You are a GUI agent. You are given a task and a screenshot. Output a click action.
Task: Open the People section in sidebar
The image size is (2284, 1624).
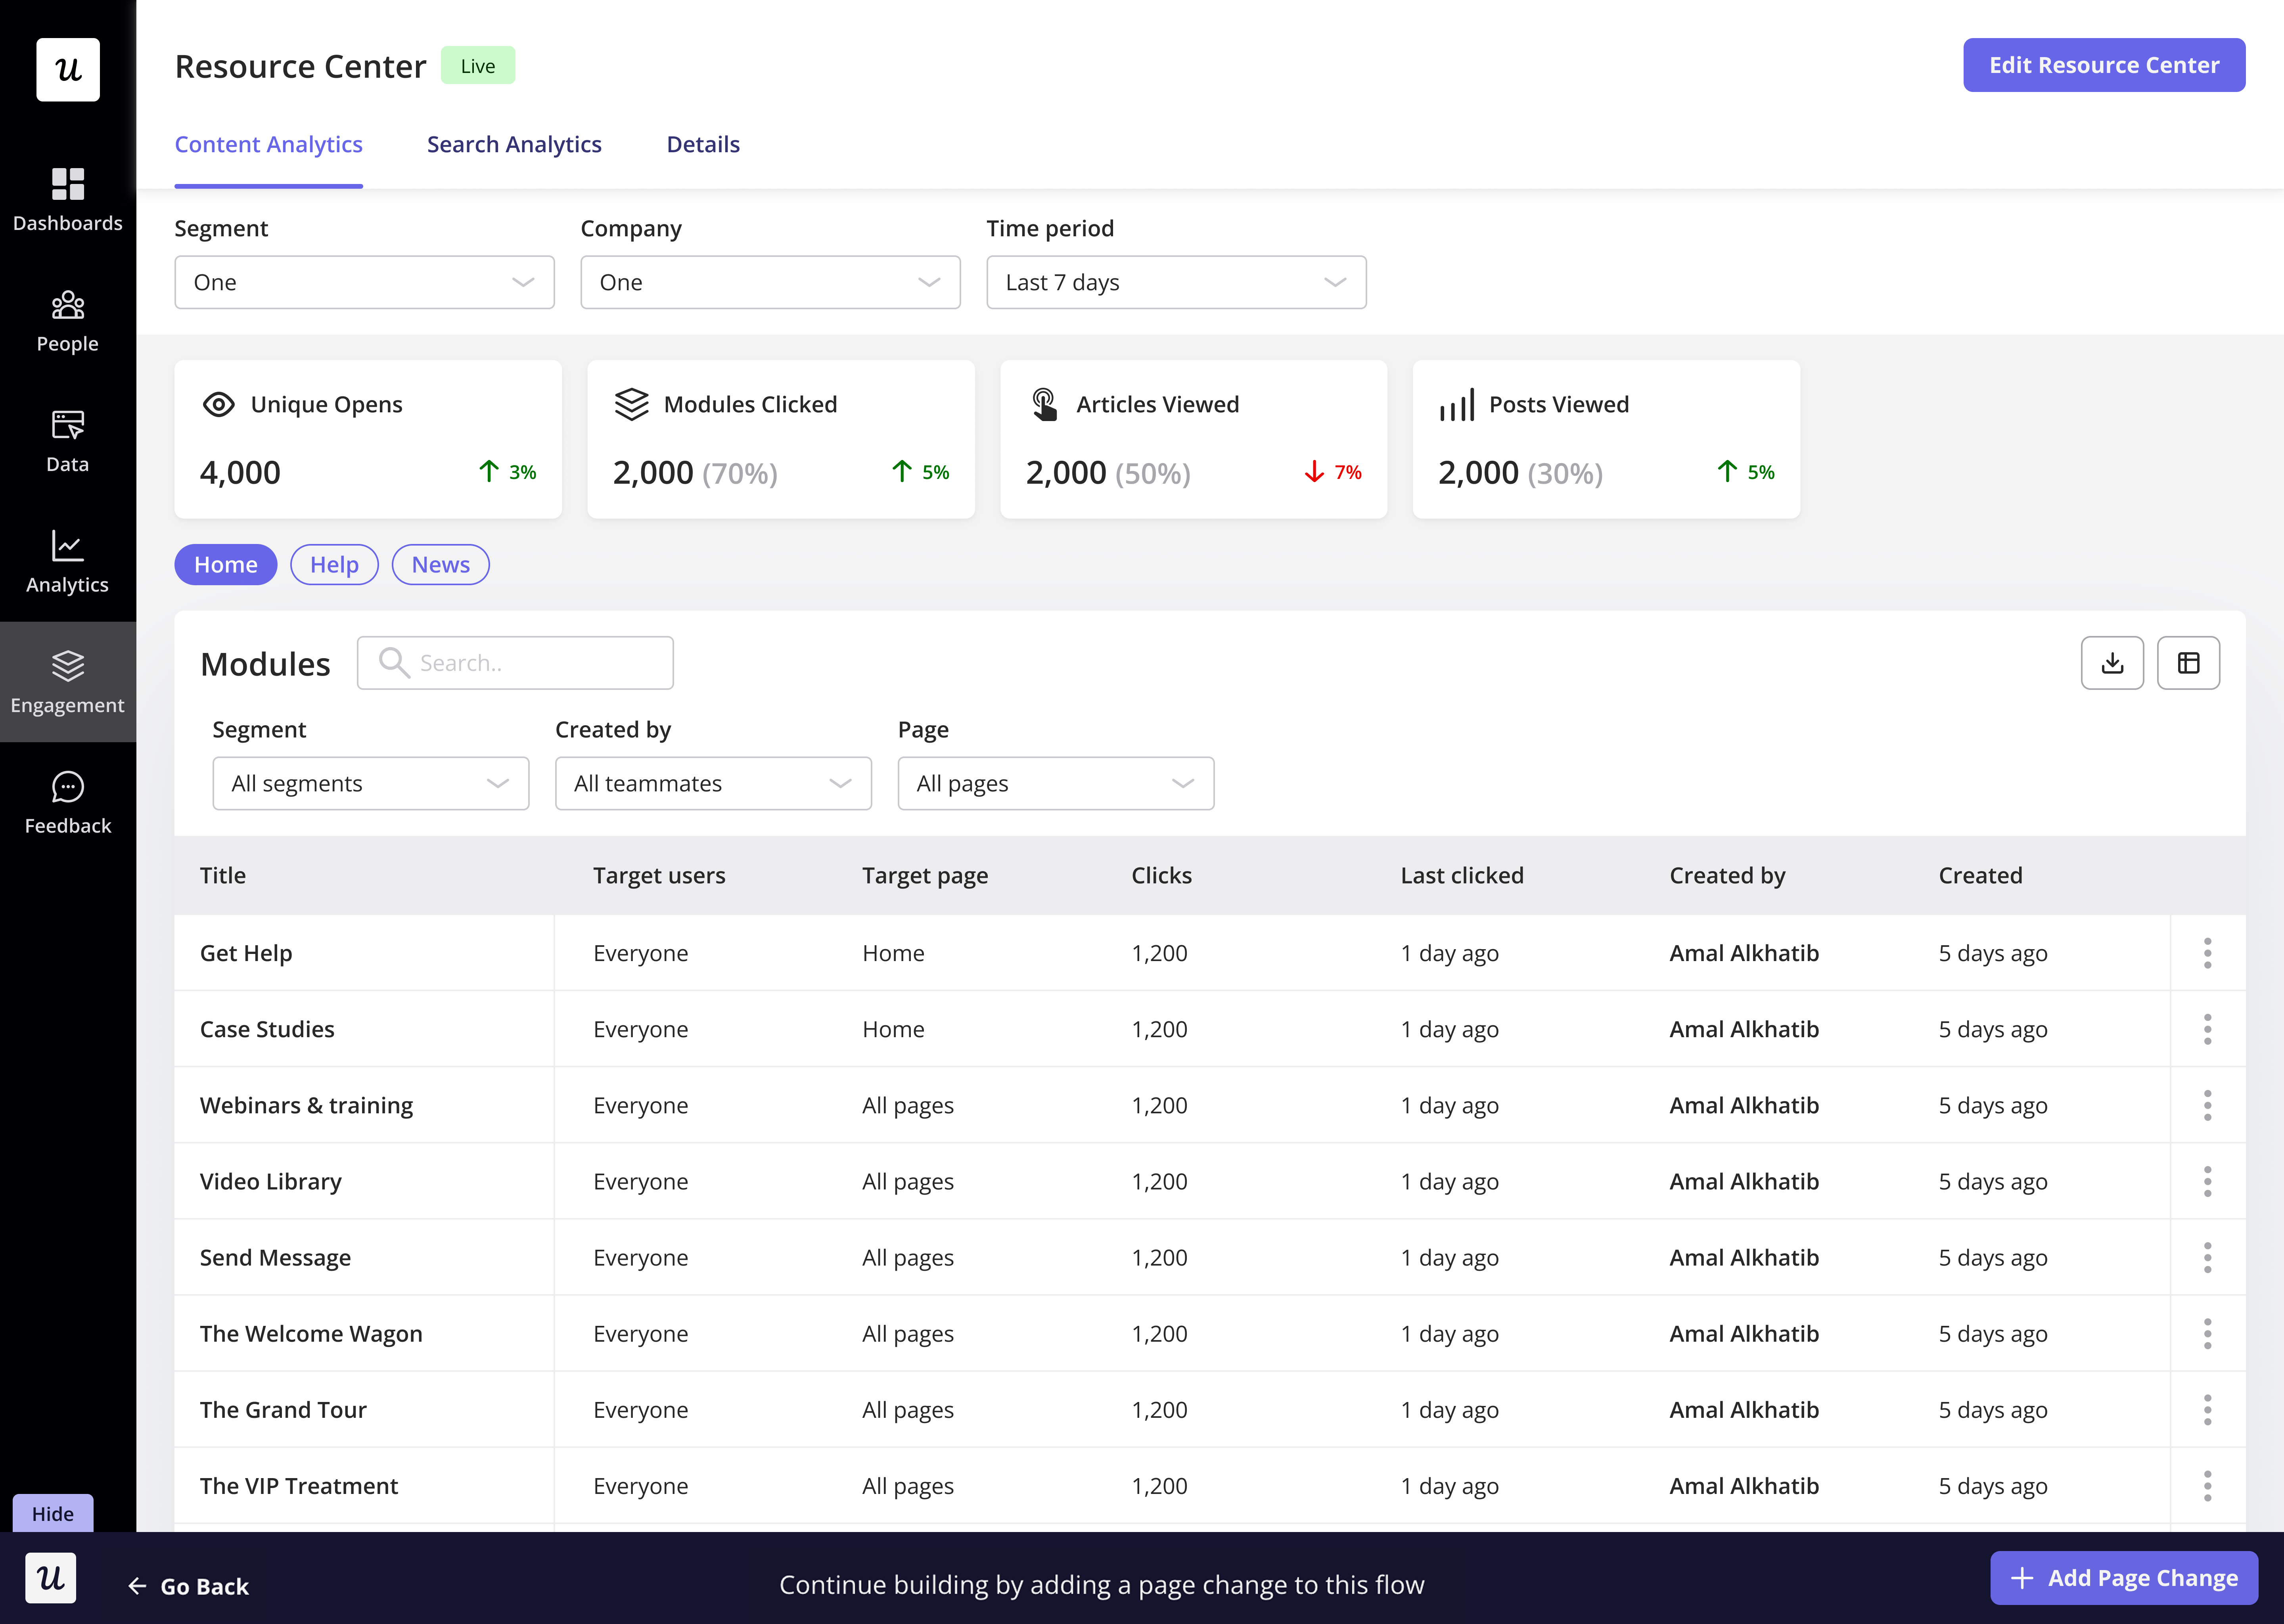point(67,320)
